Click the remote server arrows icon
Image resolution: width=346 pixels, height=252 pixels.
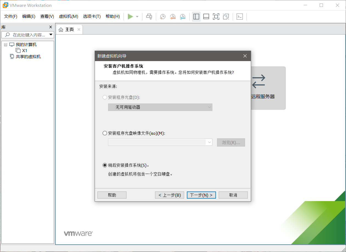point(259,81)
